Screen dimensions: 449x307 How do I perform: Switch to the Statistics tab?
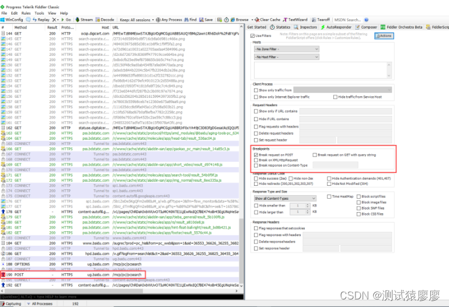(x=280, y=27)
